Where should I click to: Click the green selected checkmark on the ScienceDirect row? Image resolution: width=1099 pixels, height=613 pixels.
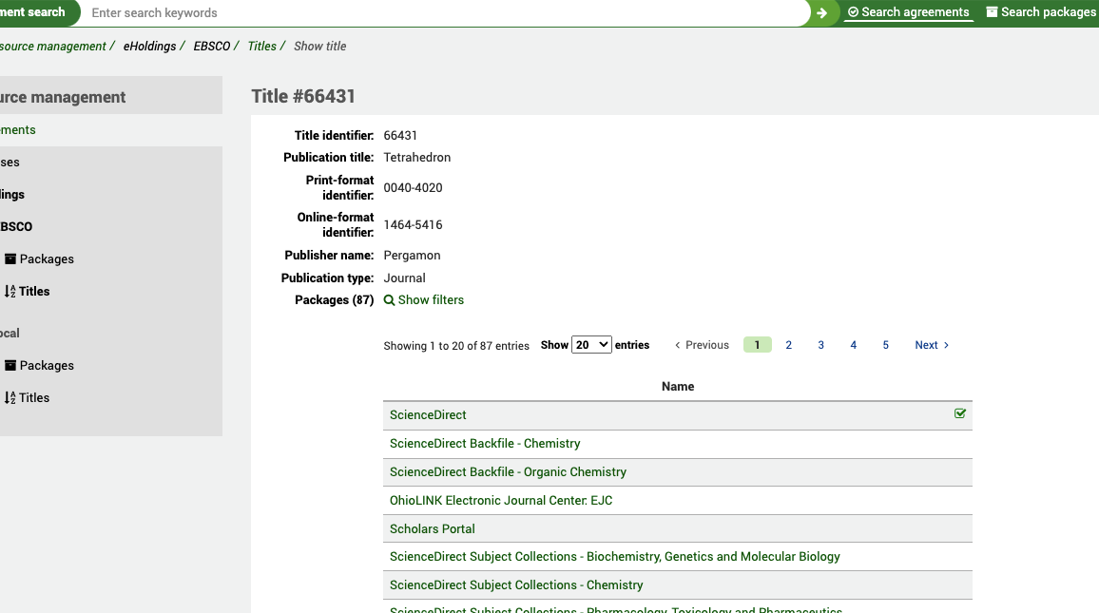point(960,414)
